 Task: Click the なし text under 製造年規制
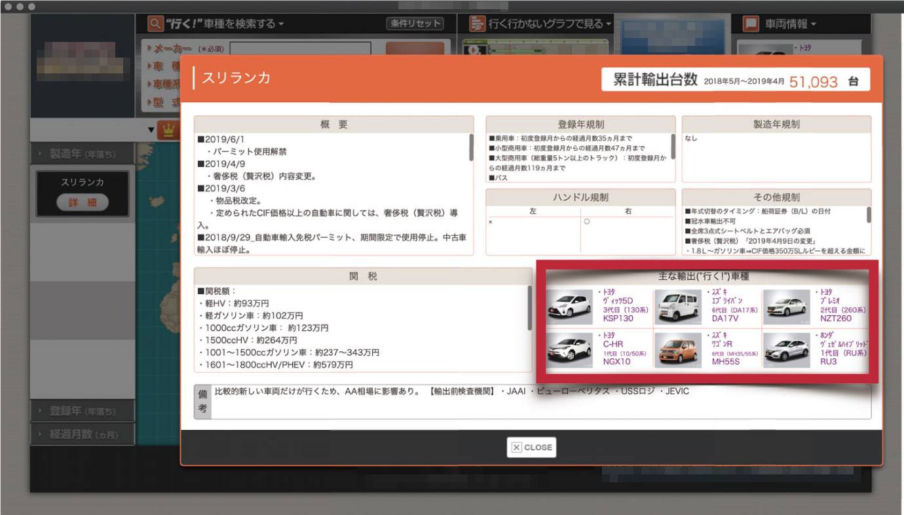click(x=691, y=139)
